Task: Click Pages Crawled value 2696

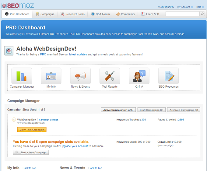Action: pos(181,120)
